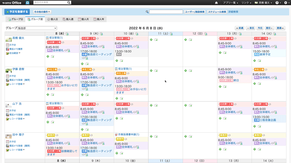Click the blue icon next to Cybozu Office logo

tap(27, 3)
